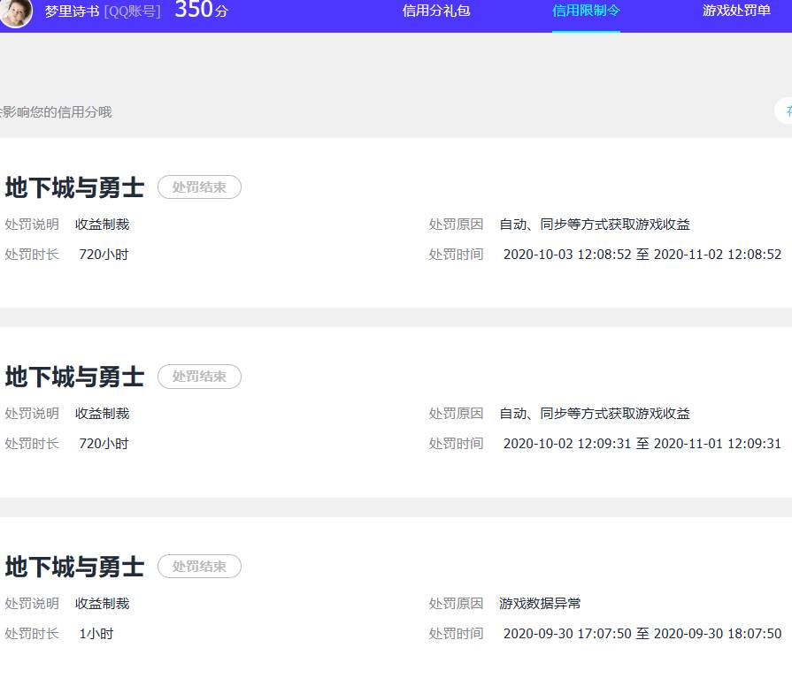Click the 收益制裁 text in first card

pyautogui.click(x=101, y=225)
